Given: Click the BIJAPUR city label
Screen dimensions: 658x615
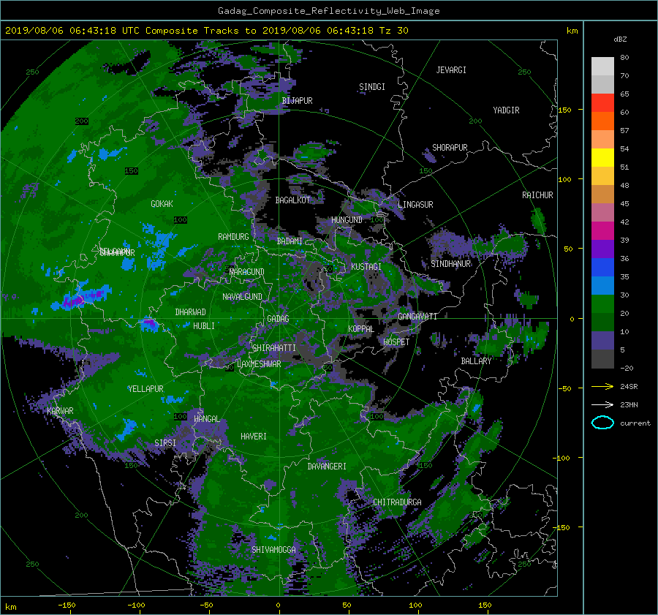Looking at the screenshot, I should click(297, 101).
